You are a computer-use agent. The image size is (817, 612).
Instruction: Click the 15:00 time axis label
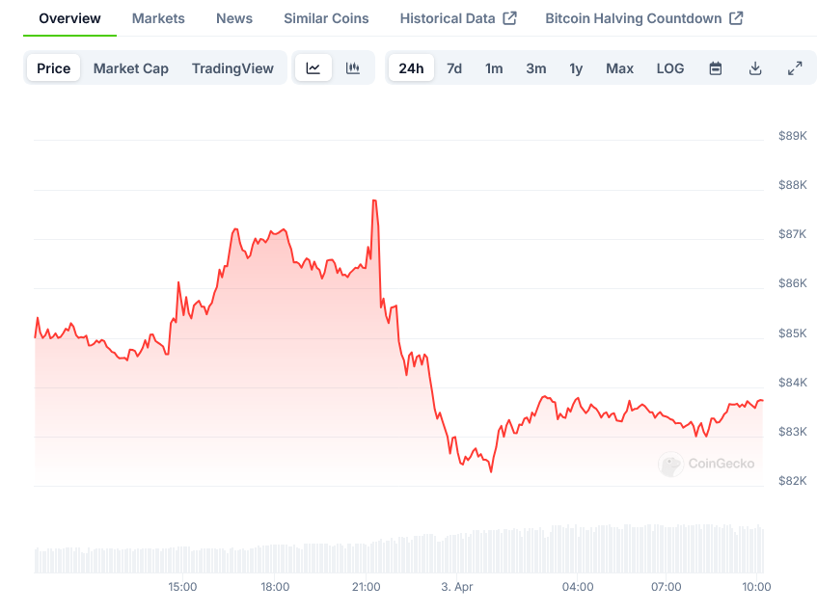pos(182,587)
